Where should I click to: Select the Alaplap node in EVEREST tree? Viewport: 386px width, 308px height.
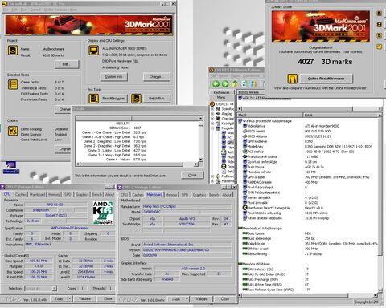pyautogui.click(x=227, y=114)
